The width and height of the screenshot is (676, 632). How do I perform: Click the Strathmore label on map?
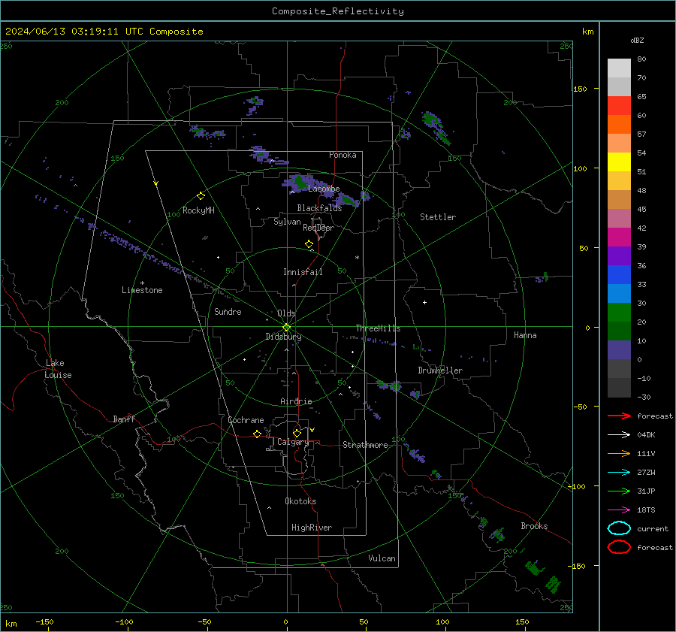(365, 445)
